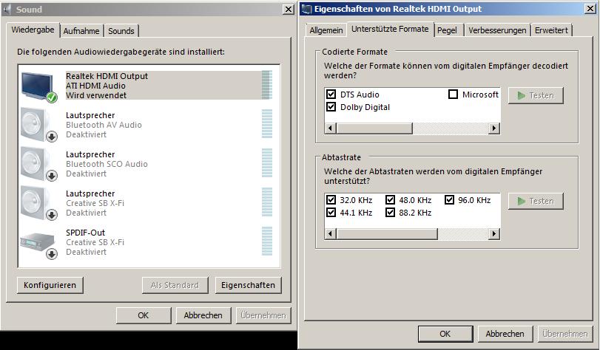Click Abbrechen in the Sound window
This screenshot has width=600, height=350.
[203, 315]
